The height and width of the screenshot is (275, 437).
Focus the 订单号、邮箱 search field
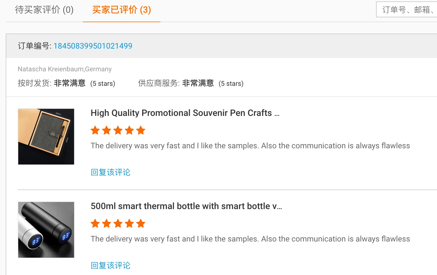[407, 10]
